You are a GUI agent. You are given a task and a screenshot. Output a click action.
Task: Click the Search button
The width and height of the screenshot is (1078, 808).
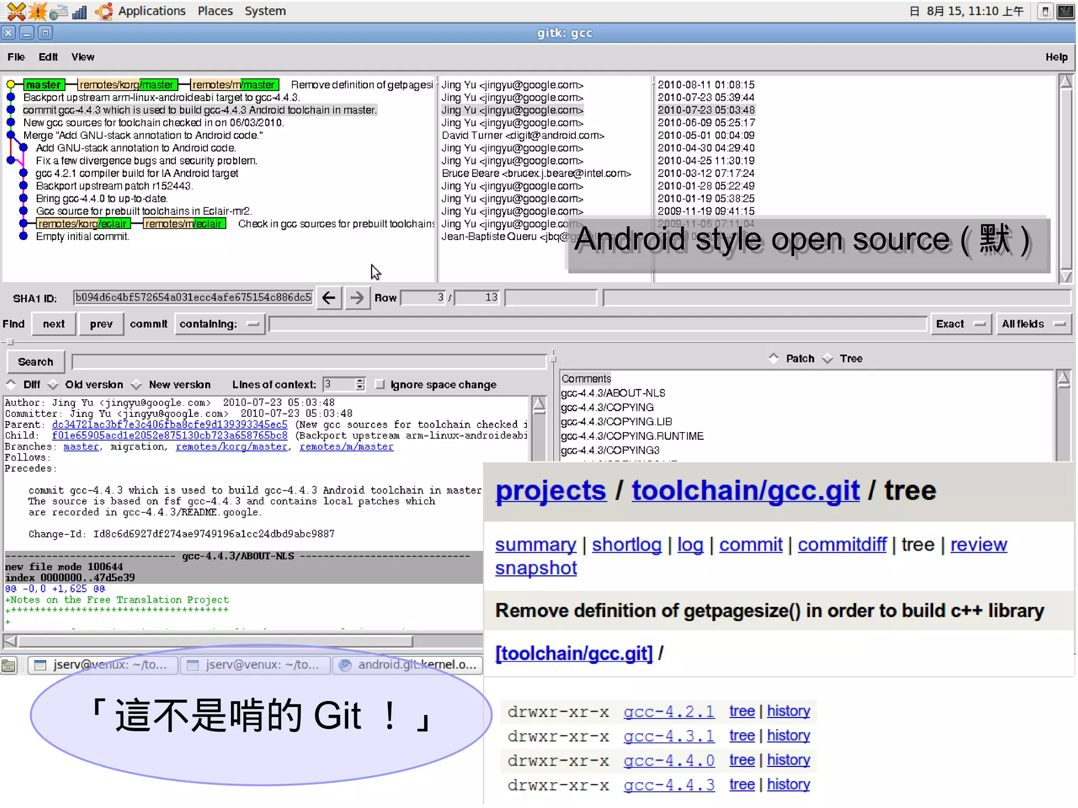35,362
